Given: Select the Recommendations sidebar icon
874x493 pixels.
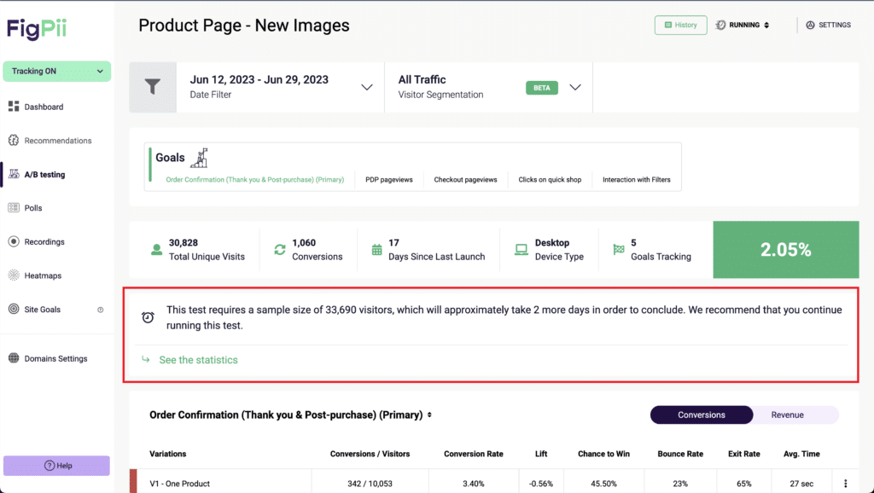Looking at the screenshot, I should pyautogui.click(x=15, y=140).
